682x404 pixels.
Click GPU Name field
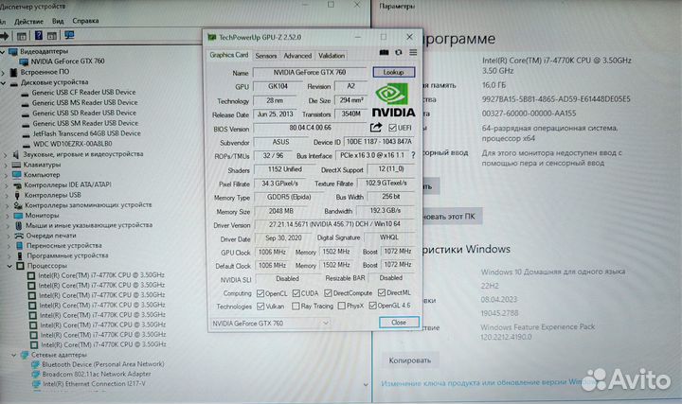pos(310,73)
